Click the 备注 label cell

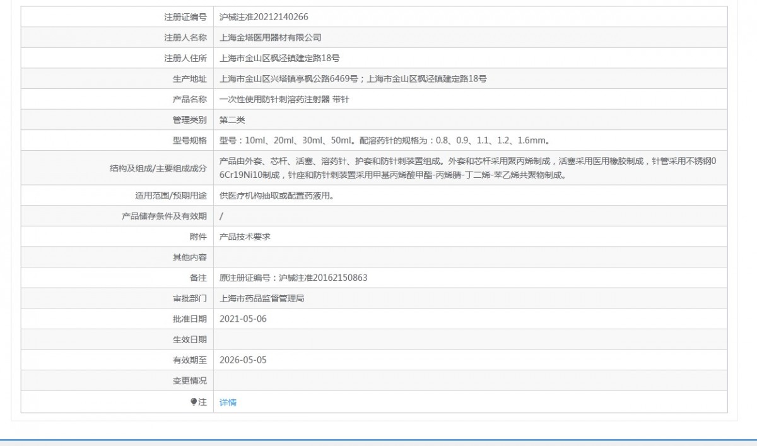point(117,278)
